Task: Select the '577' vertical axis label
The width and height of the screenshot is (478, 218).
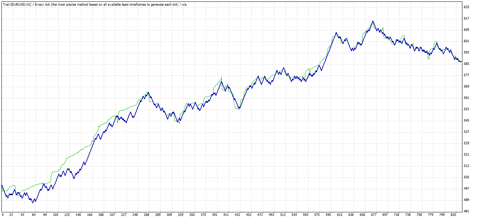Action: [x=466, y=75]
